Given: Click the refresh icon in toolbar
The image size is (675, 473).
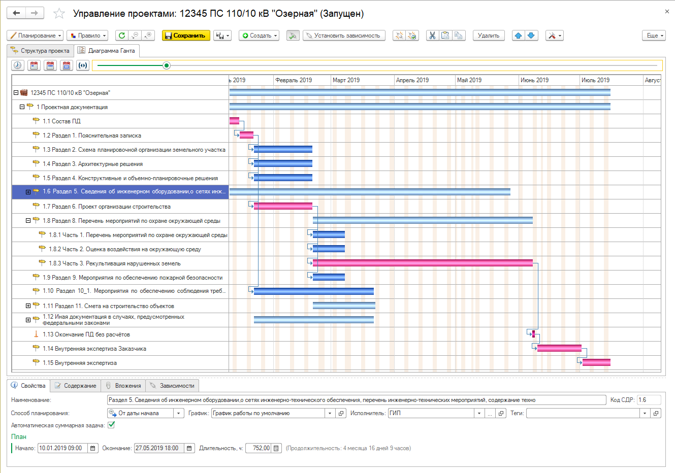Looking at the screenshot, I should tap(121, 36).
